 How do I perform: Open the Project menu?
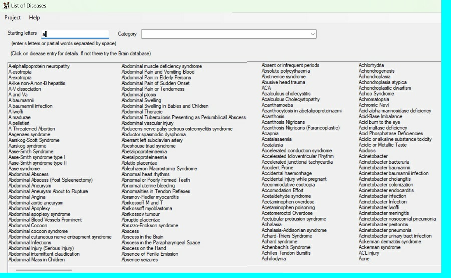(13, 18)
